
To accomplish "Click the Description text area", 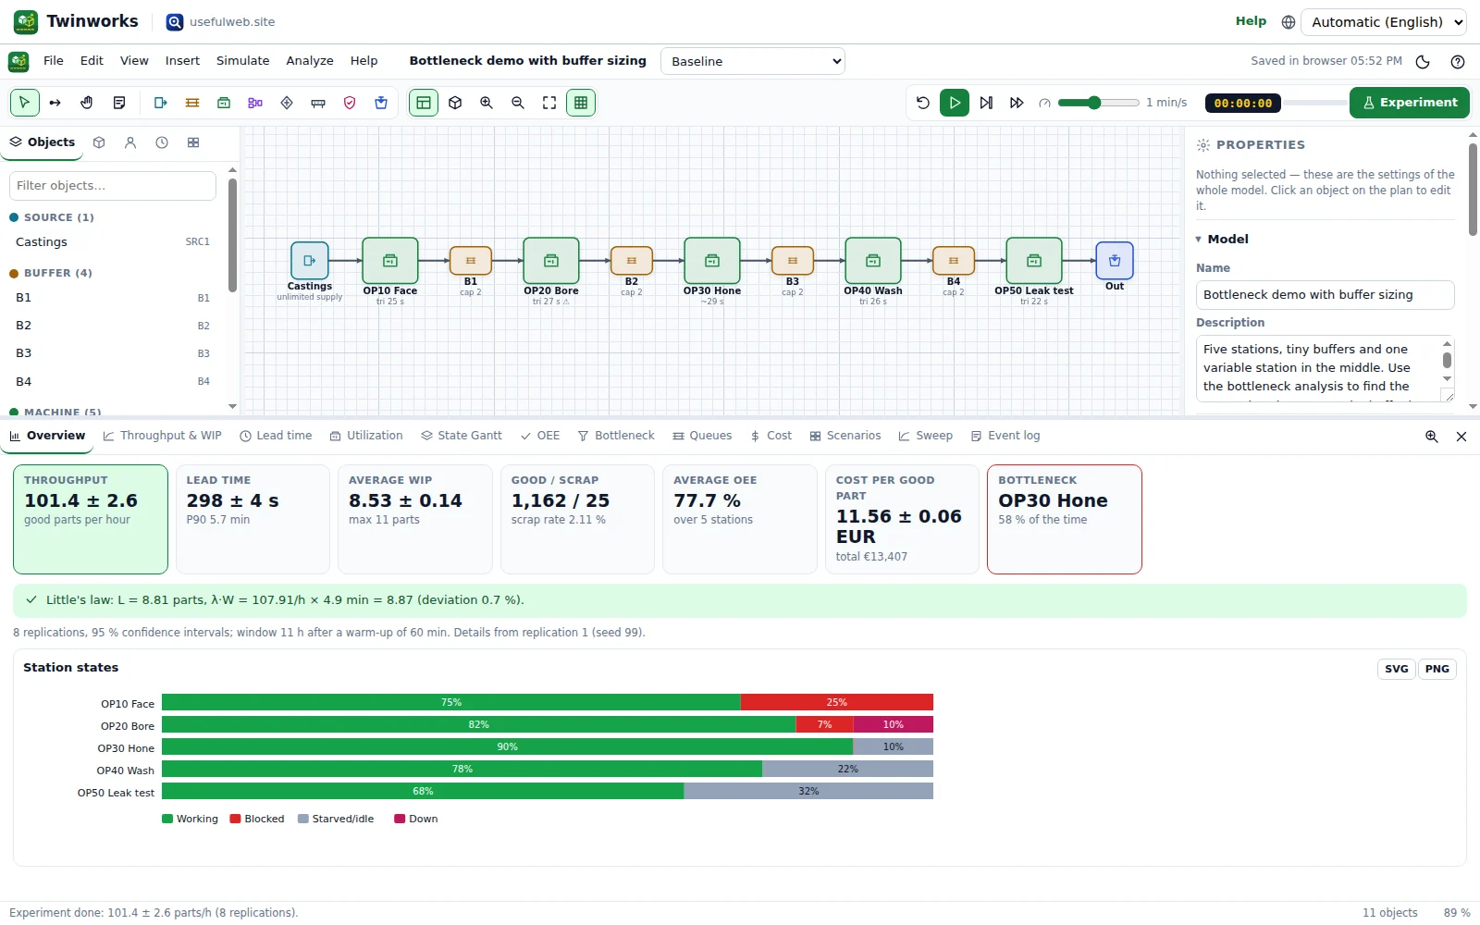I will 1325,368.
